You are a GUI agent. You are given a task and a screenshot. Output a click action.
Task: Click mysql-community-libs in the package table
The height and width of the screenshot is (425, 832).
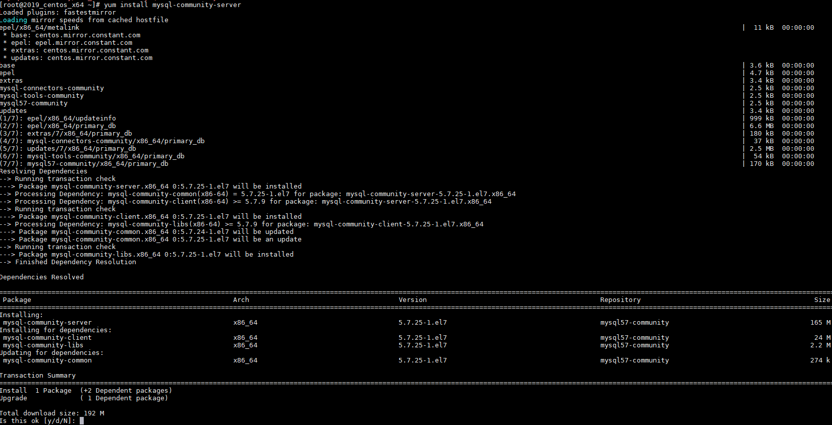pyautogui.click(x=43, y=345)
